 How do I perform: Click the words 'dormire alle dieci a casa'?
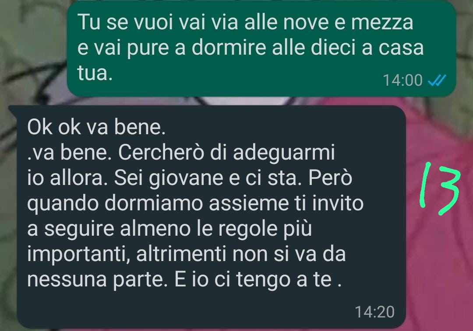308,48
